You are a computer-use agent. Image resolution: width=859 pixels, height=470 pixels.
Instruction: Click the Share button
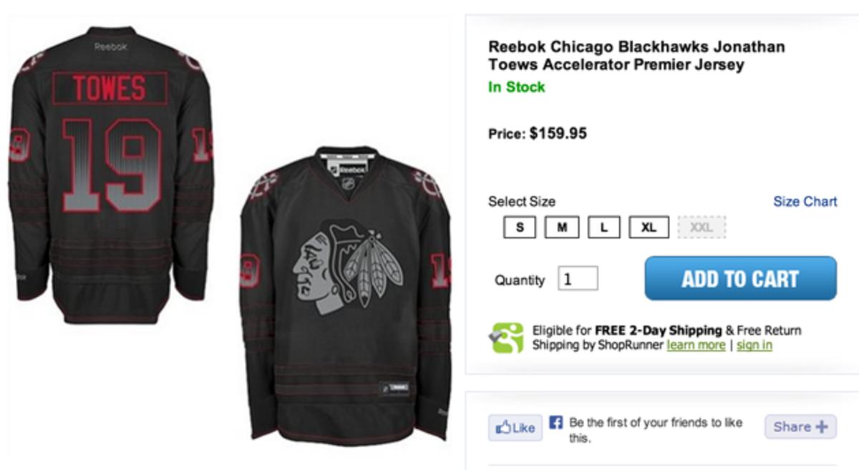[800, 427]
